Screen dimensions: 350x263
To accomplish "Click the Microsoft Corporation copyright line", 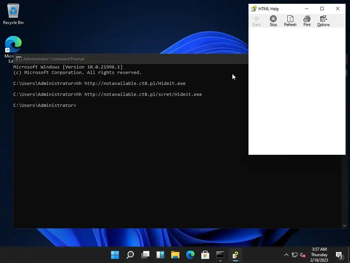I will click(x=78, y=73).
